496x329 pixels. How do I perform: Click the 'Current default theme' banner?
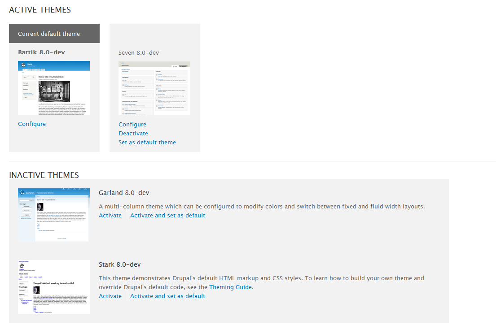pyautogui.click(x=54, y=34)
